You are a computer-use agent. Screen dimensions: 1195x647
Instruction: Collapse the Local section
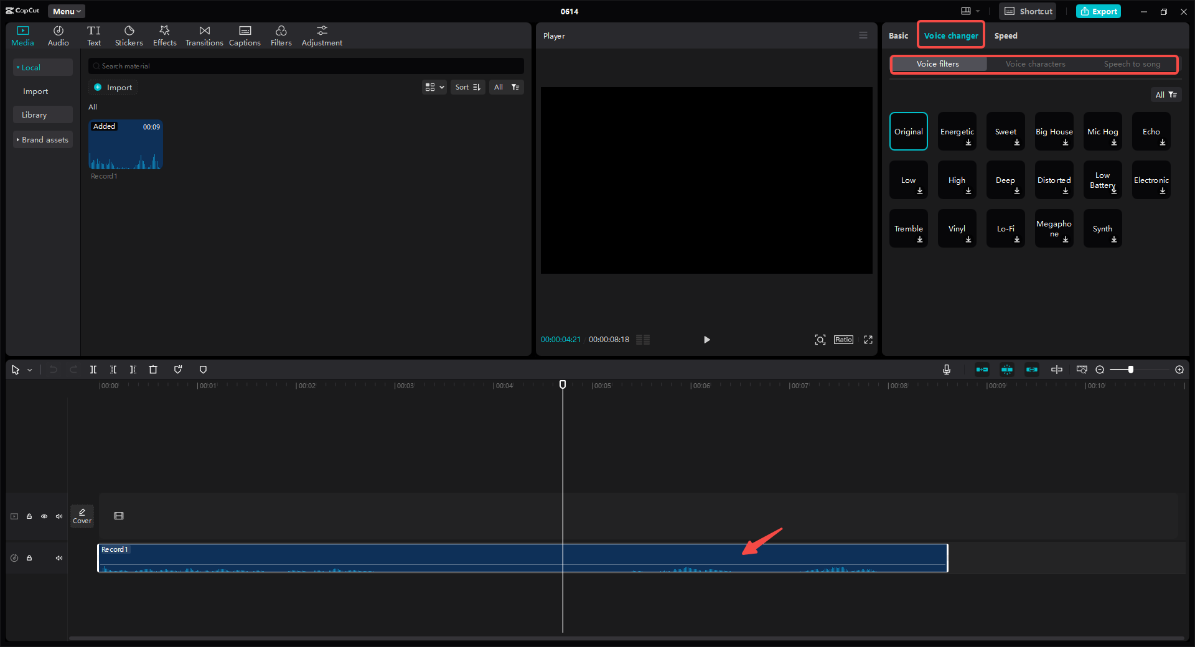pos(42,67)
